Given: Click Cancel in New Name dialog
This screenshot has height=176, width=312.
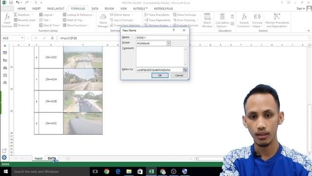Looking at the screenshot, I should click(179, 75).
